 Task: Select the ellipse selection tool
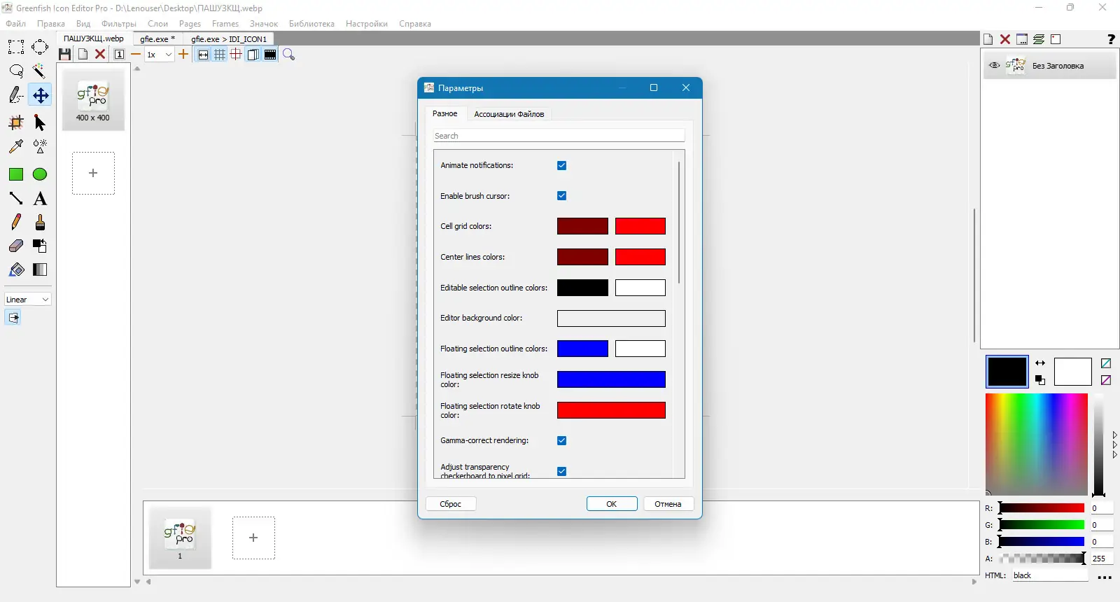tap(40, 48)
